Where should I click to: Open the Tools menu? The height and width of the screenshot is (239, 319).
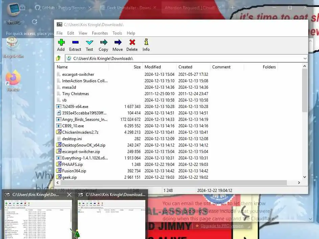pos(117,33)
